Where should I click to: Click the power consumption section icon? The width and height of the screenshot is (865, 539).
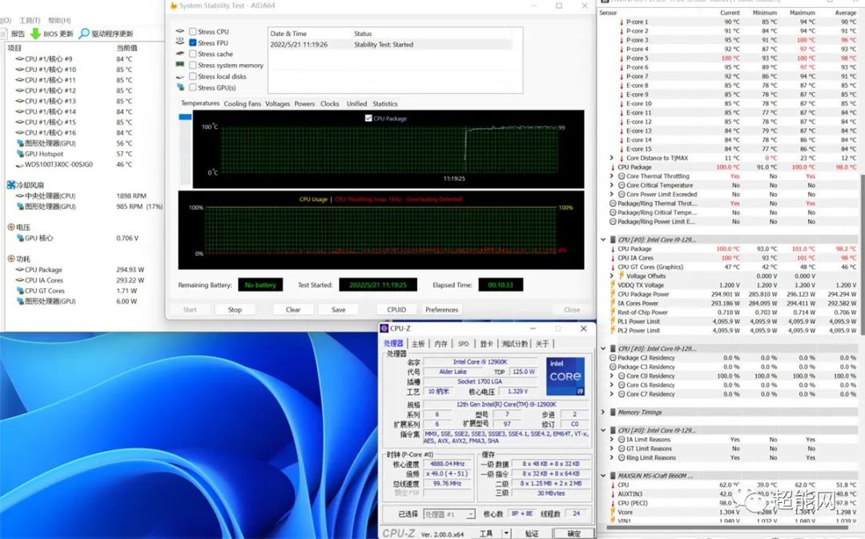(x=11, y=259)
